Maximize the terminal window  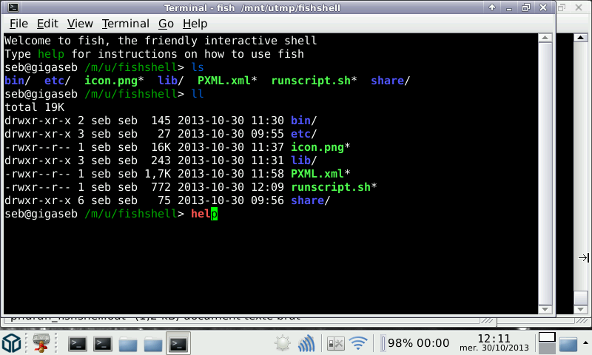[526, 7]
